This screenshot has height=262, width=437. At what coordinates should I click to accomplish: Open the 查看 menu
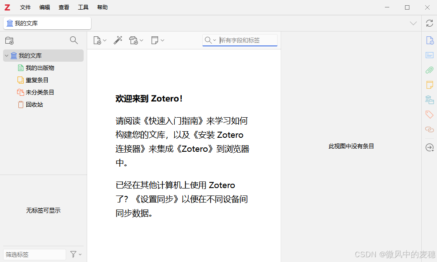64,7
